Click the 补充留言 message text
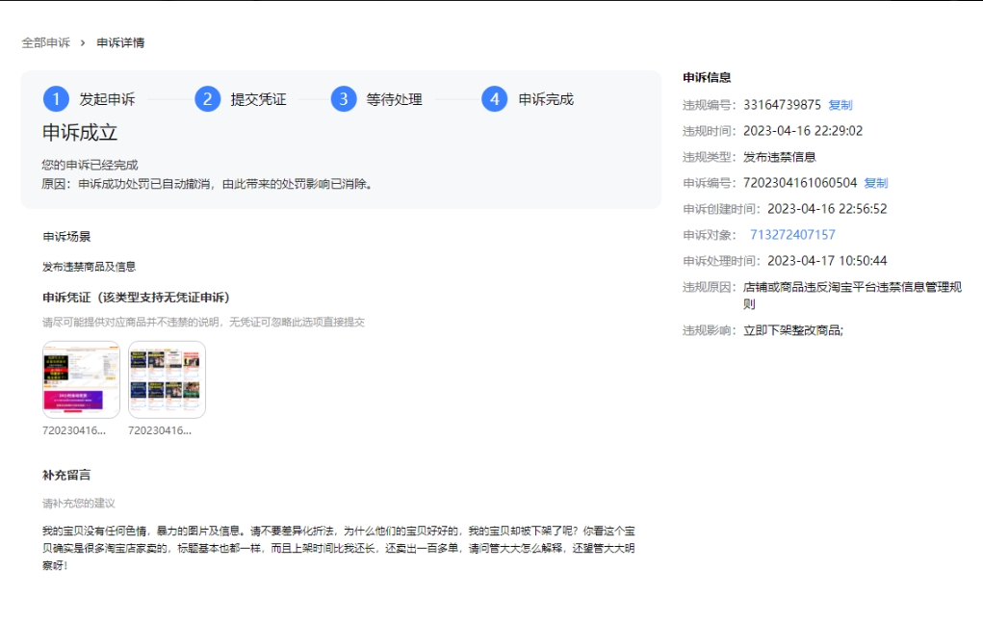The image size is (983, 623). (x=338, y=548)
